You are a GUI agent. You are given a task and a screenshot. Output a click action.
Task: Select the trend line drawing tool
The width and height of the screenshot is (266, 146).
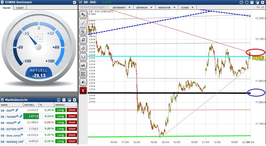pyautogui.click(x=83, y=23)
